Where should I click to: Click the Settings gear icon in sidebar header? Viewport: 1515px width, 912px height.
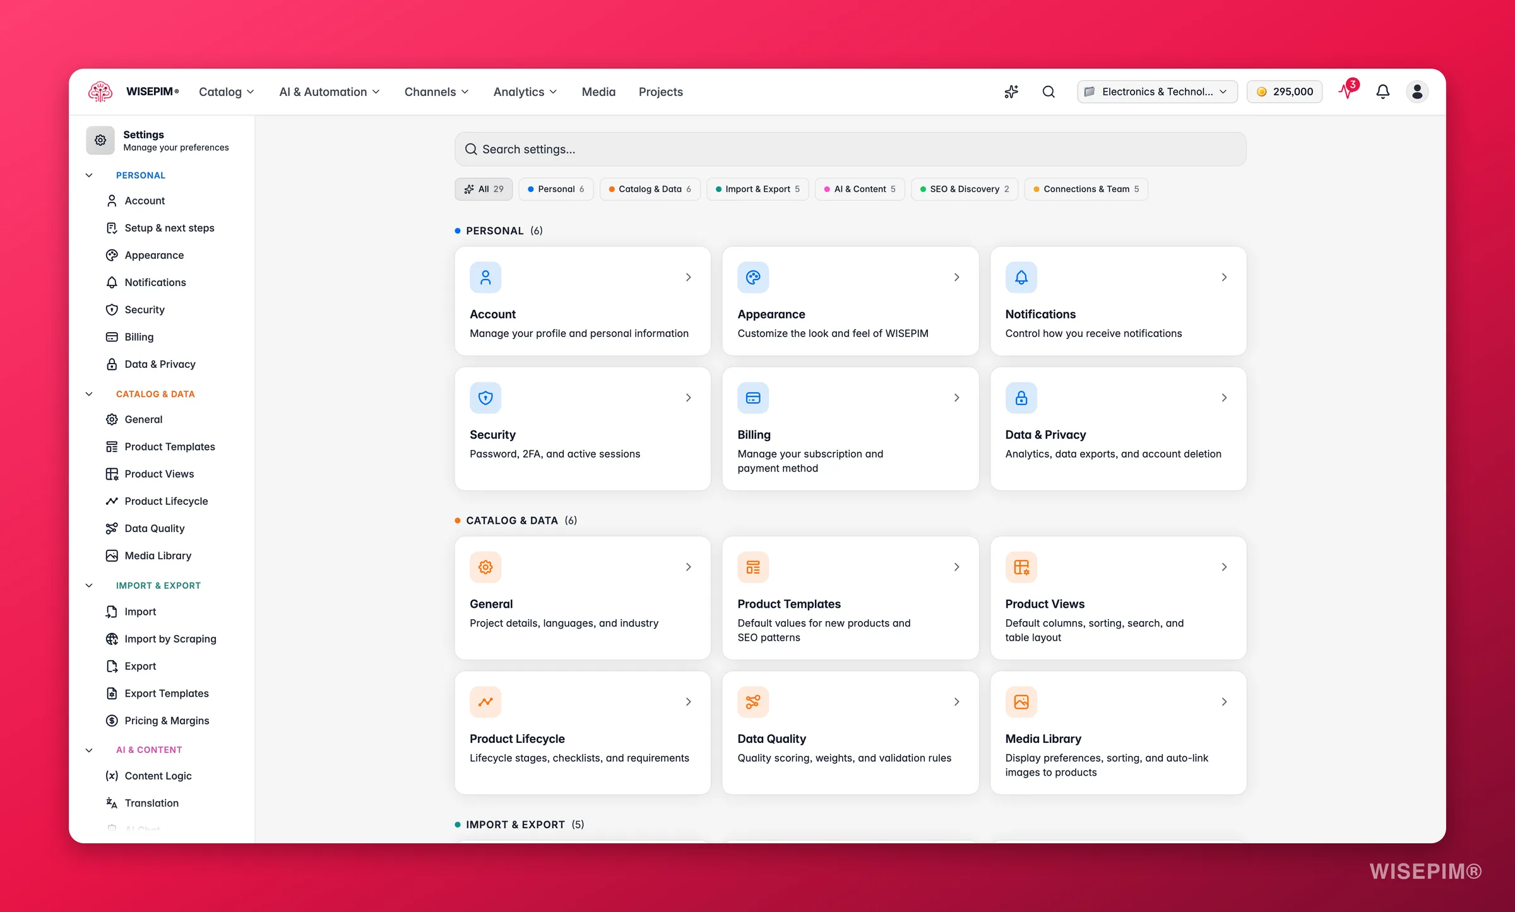point(100,140)
